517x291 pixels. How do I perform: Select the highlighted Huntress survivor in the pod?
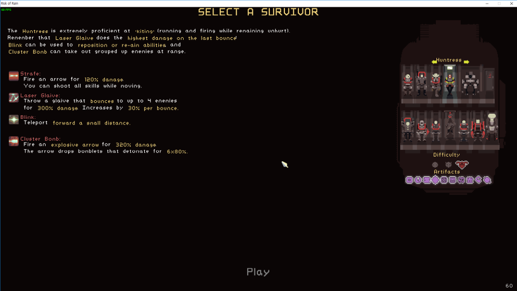(x=450, y=83)
